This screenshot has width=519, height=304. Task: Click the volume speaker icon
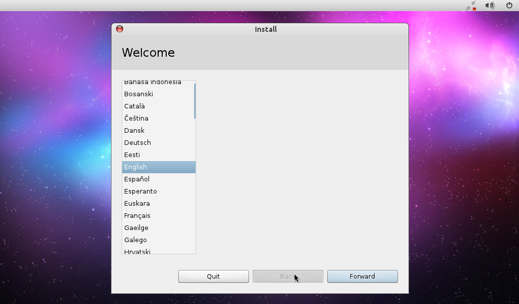tap(490, 6)
